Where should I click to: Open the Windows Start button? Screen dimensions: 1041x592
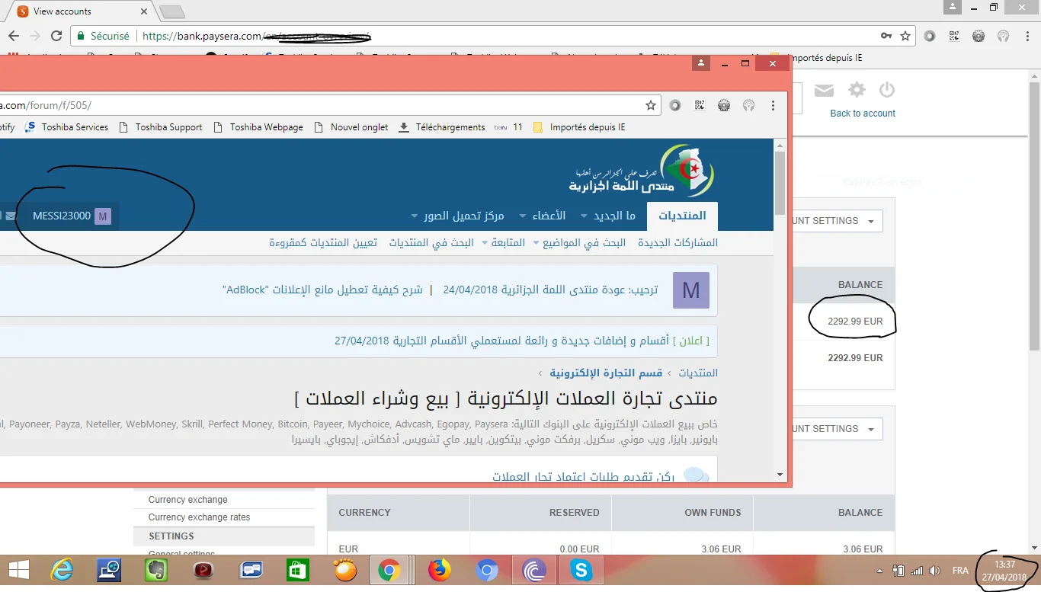(x=19, y=570)
